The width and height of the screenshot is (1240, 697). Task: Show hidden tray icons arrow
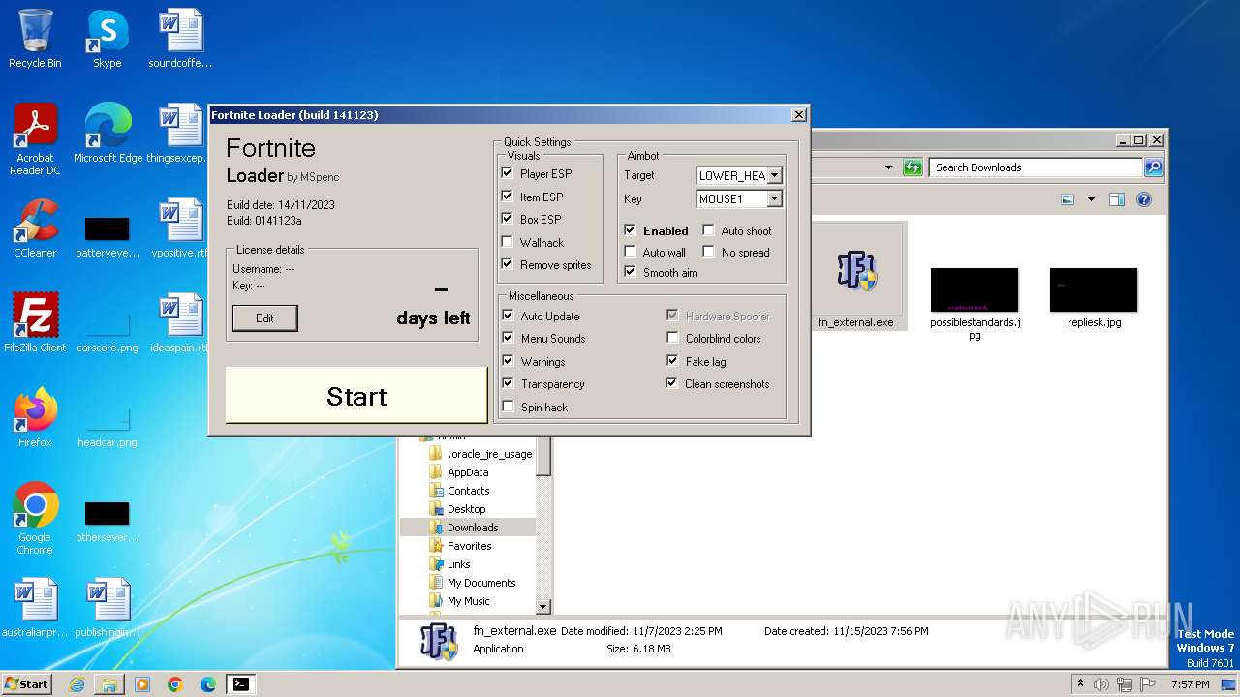(1080, 684)
